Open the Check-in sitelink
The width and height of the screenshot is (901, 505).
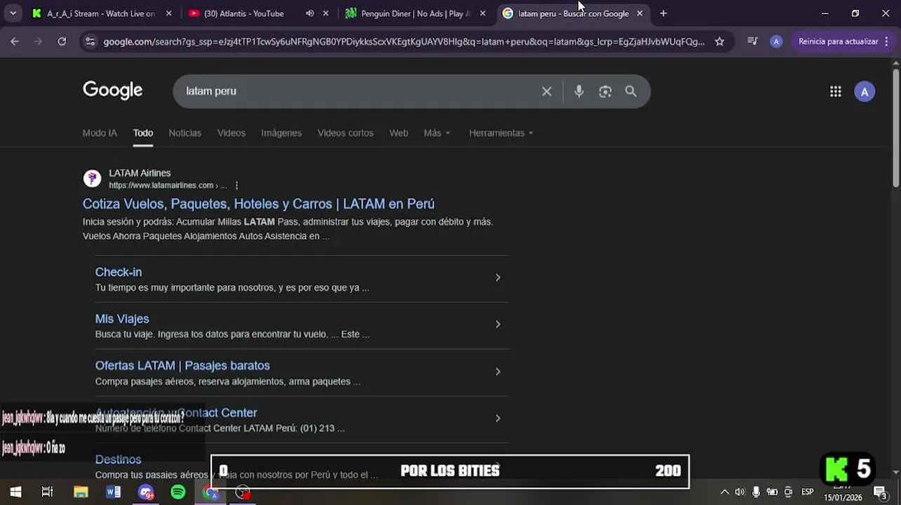119,272
